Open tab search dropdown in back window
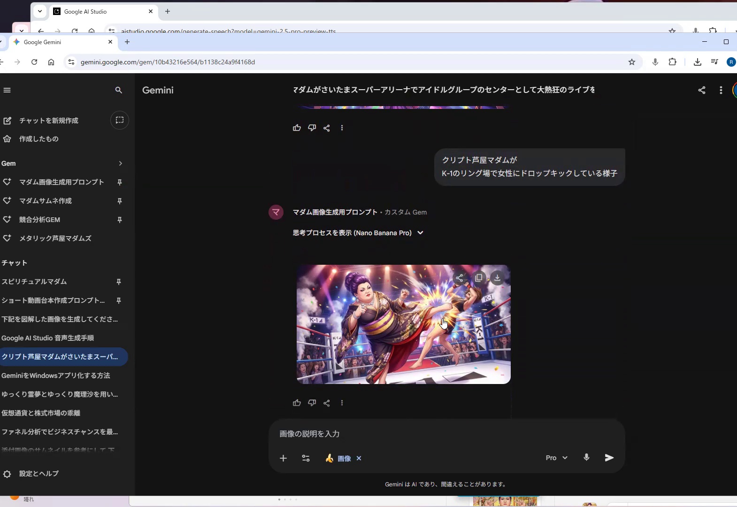 click(40, 11)
